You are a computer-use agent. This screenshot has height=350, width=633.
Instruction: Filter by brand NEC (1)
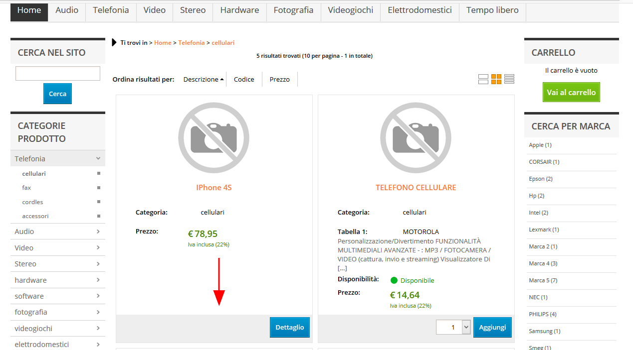[538, 297]
